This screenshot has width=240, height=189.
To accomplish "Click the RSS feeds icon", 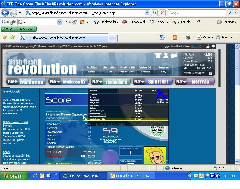I will [175, 37].
